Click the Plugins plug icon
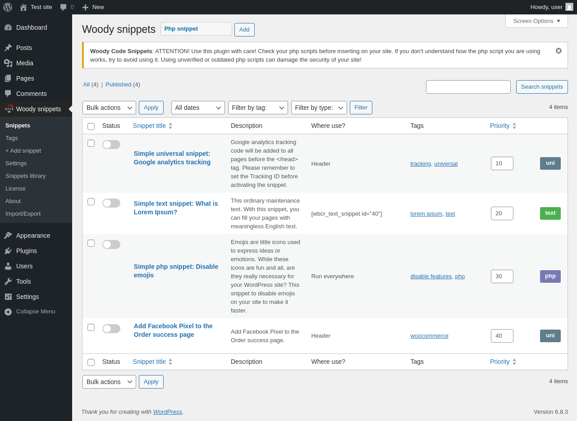This screenshot has height=421, width=577. point(8,251)
